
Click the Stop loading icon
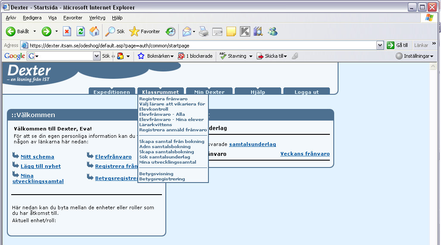(x=67, y=31)
